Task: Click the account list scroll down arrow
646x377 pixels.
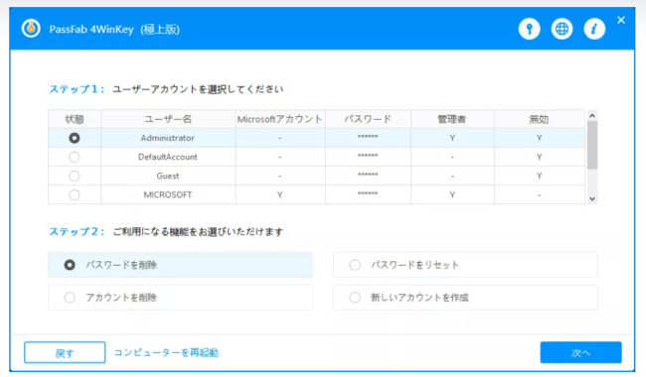Action: click(x=592, y=199)
